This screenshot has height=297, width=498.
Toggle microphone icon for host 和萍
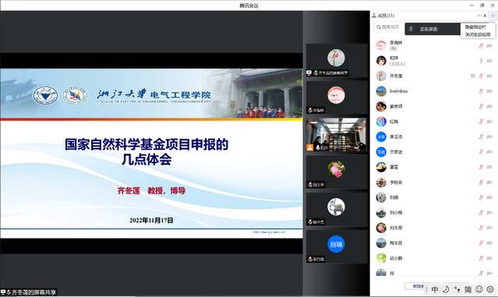[x=481, y=61]
